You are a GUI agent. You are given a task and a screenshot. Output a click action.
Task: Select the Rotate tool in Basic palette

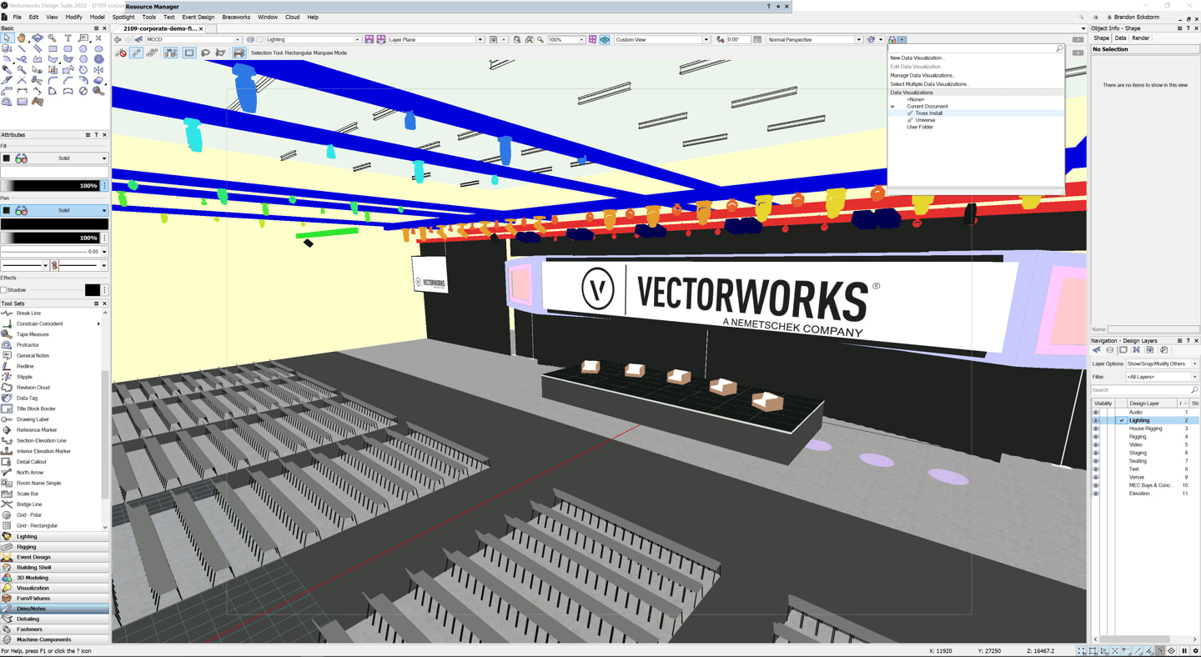(x=83, y=70)
